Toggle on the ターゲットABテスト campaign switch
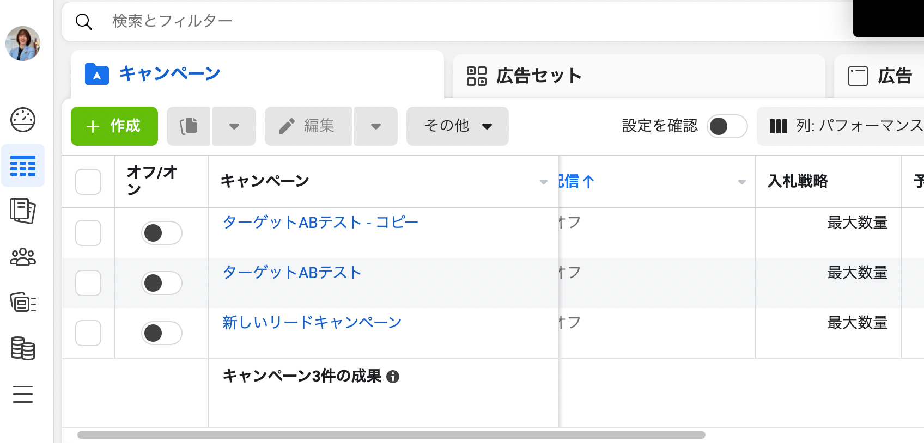Screen dimensions: 924x443 coord(162,283)
